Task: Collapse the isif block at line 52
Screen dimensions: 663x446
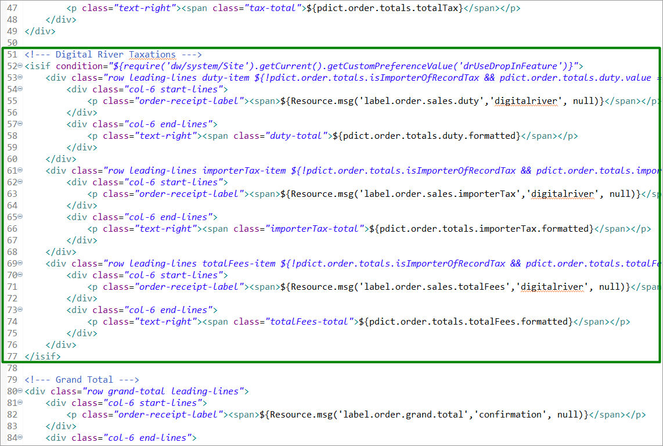Action: [x=20, y=66]
